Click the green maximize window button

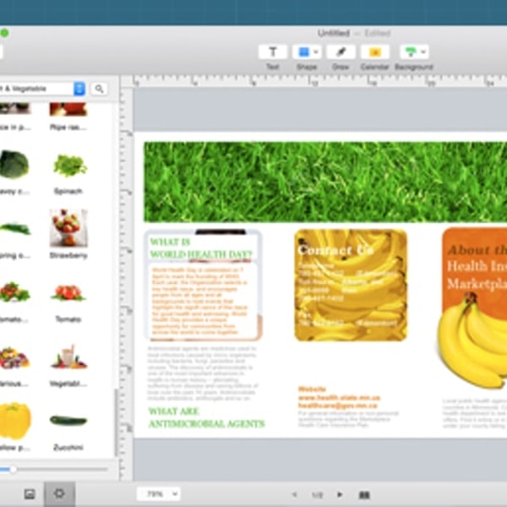click(x=4, y=33)
